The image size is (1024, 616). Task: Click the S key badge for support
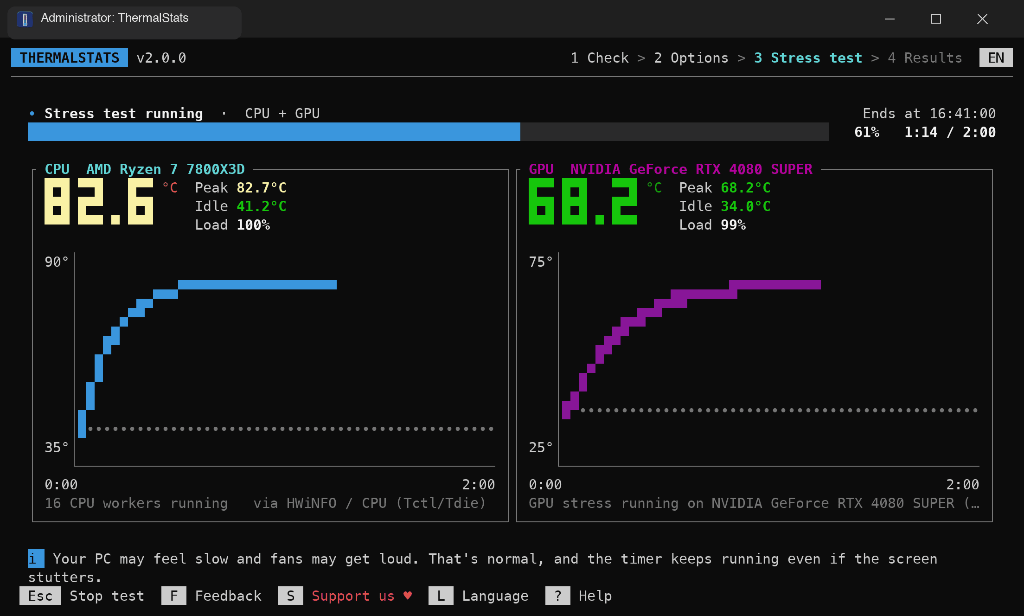[291, 596]
